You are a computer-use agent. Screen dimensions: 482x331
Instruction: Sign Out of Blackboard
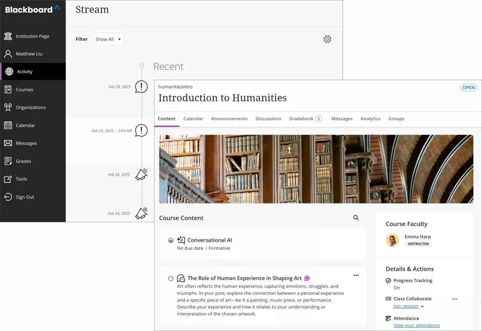[8, 197]
